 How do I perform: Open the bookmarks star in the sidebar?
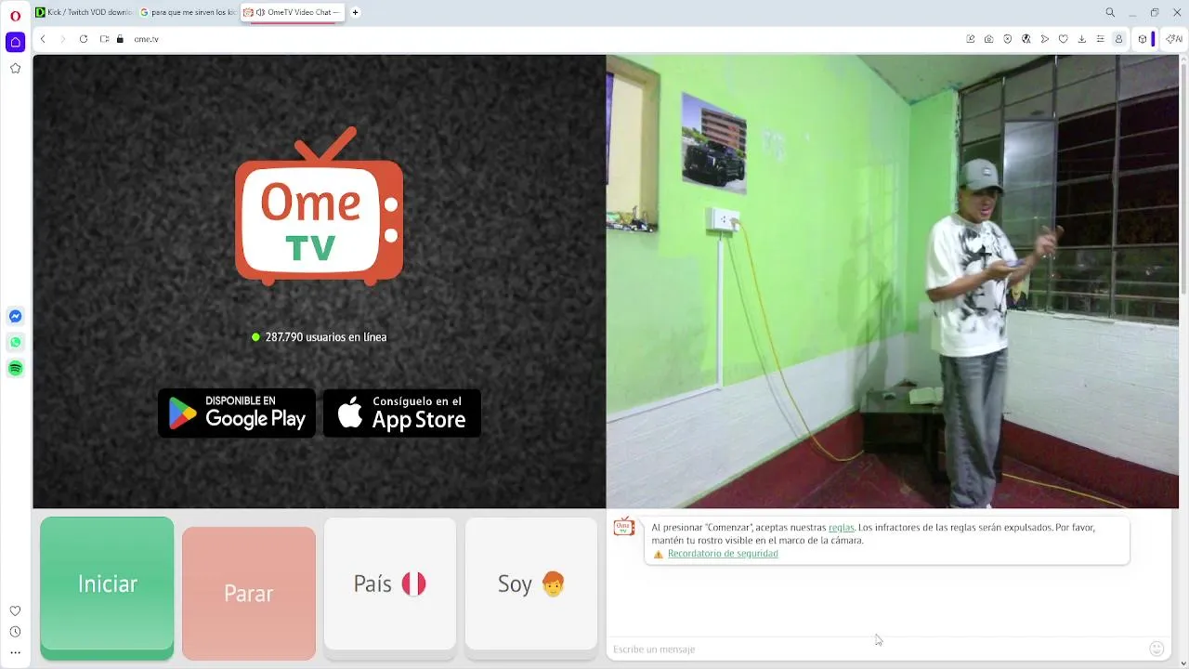point(15,69)
